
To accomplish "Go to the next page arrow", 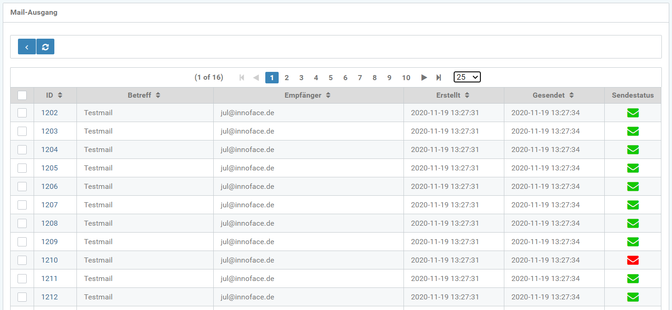I will 424,77.
